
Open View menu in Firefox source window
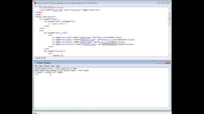pos(45,6)
